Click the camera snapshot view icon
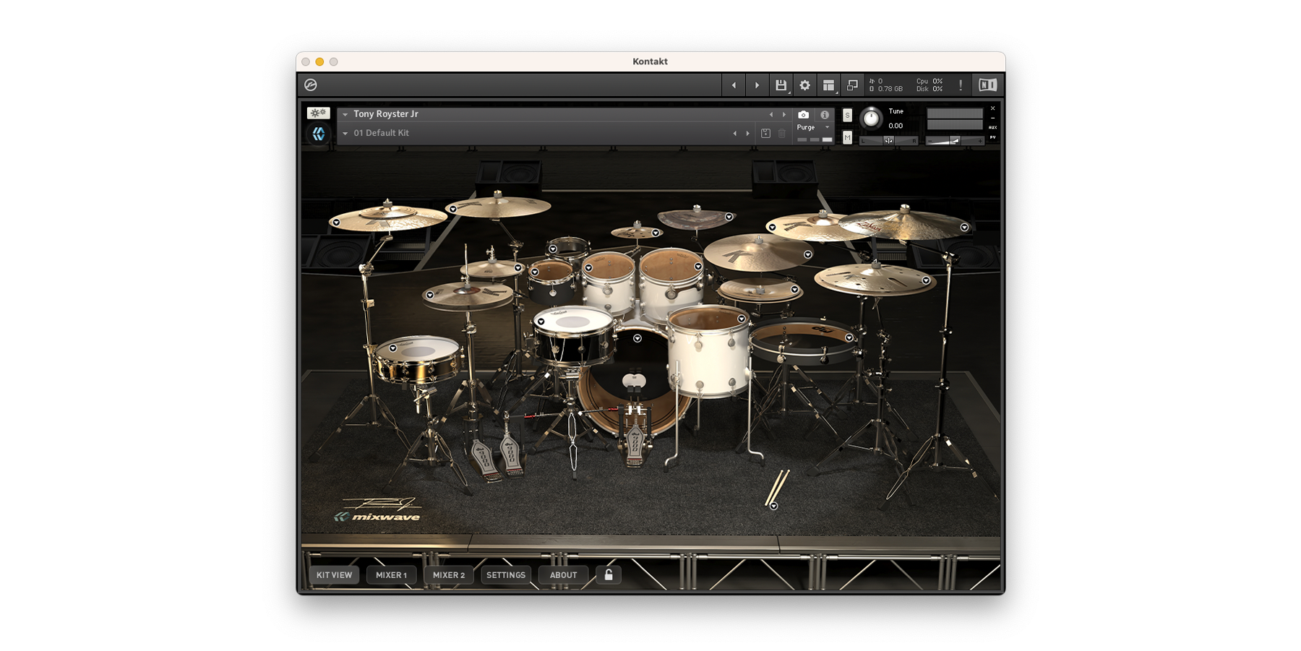 (x=803, y=115)
